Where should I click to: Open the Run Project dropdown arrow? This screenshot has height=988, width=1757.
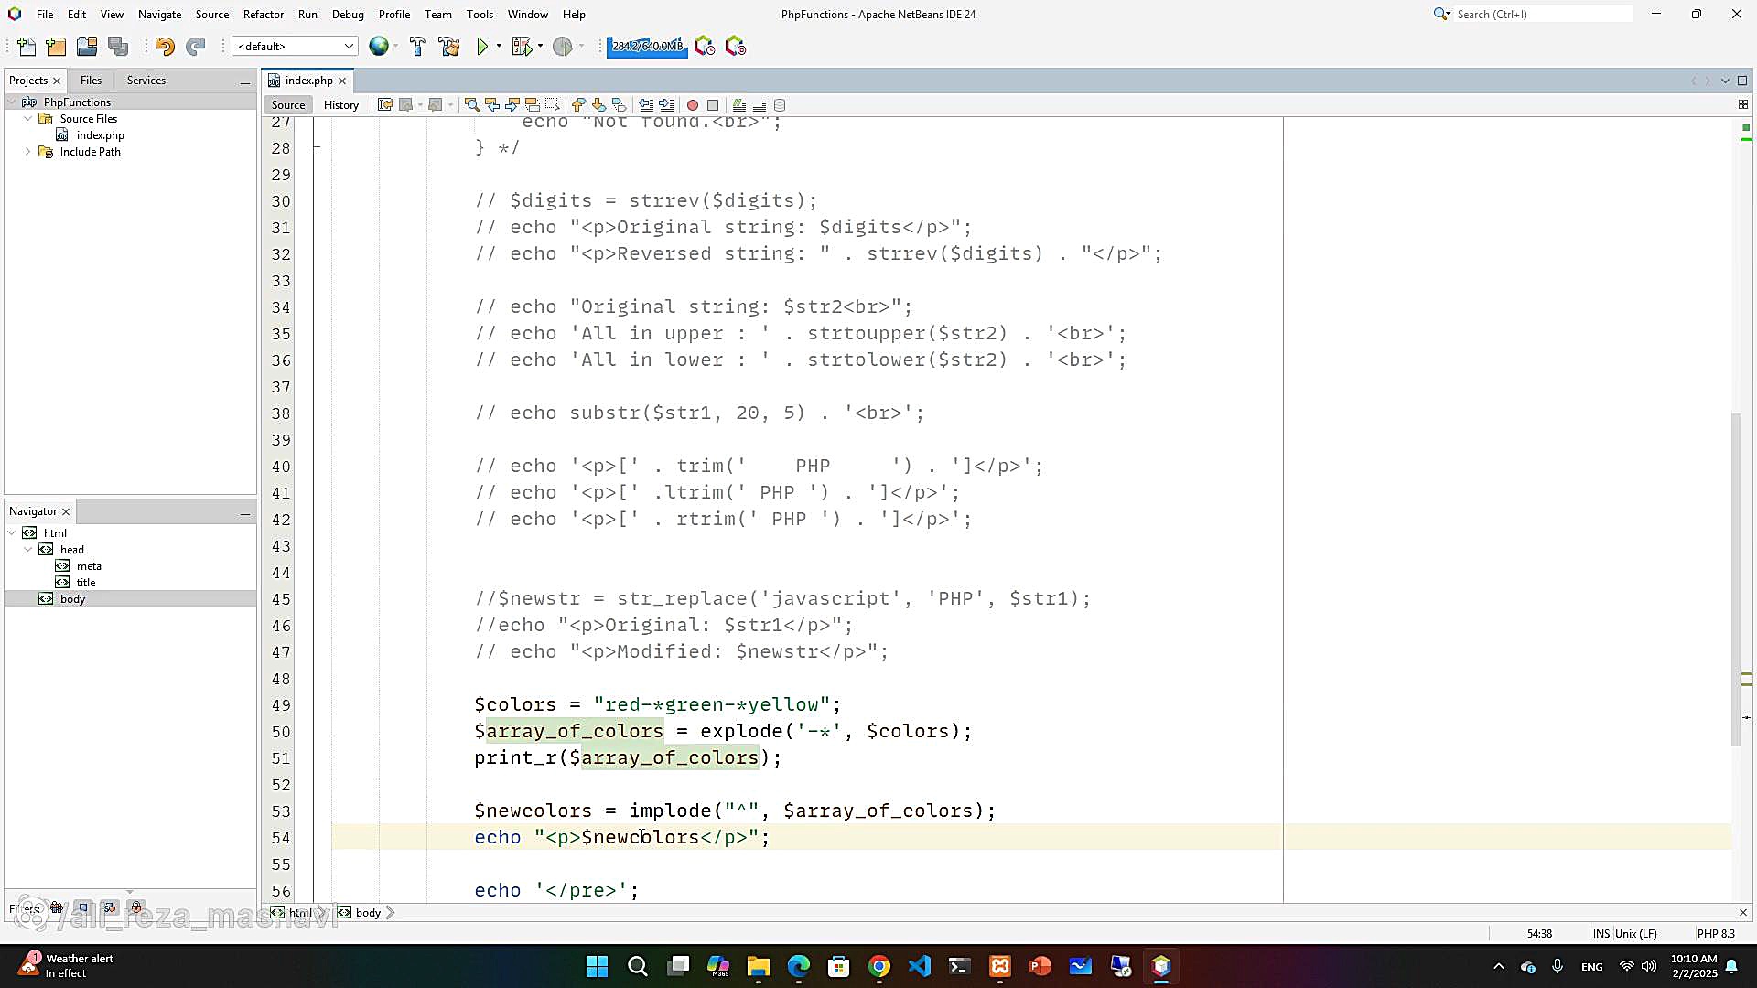(499, 47)
